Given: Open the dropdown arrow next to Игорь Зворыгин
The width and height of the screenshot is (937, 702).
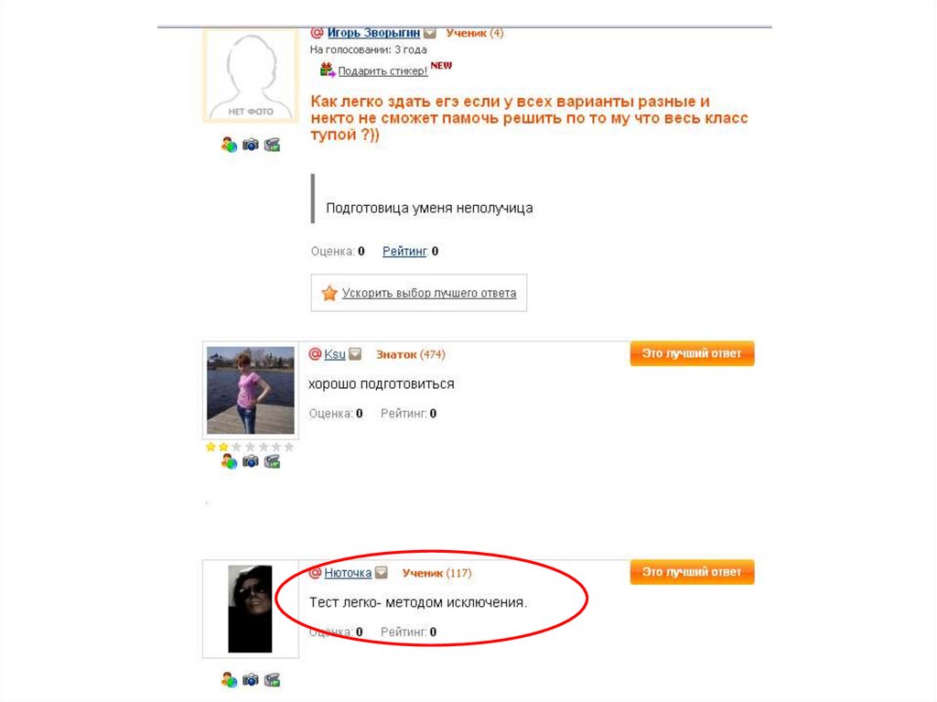Looking at the screenshot, I should [x=430, y=33].
